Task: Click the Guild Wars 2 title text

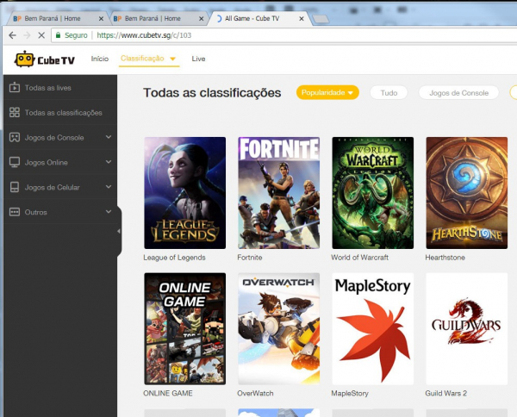Action: [445, 393]
